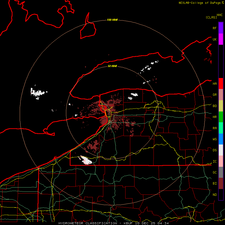Click the DS white legend swatch

coord(221,150)
